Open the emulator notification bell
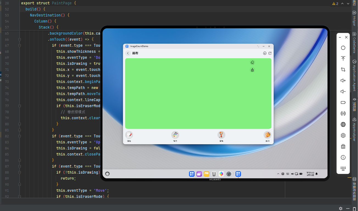 point(317,174)
